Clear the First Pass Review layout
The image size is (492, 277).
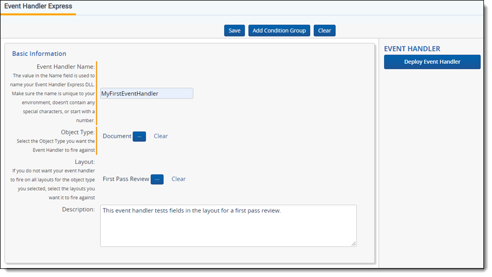[x=179, y=179]
